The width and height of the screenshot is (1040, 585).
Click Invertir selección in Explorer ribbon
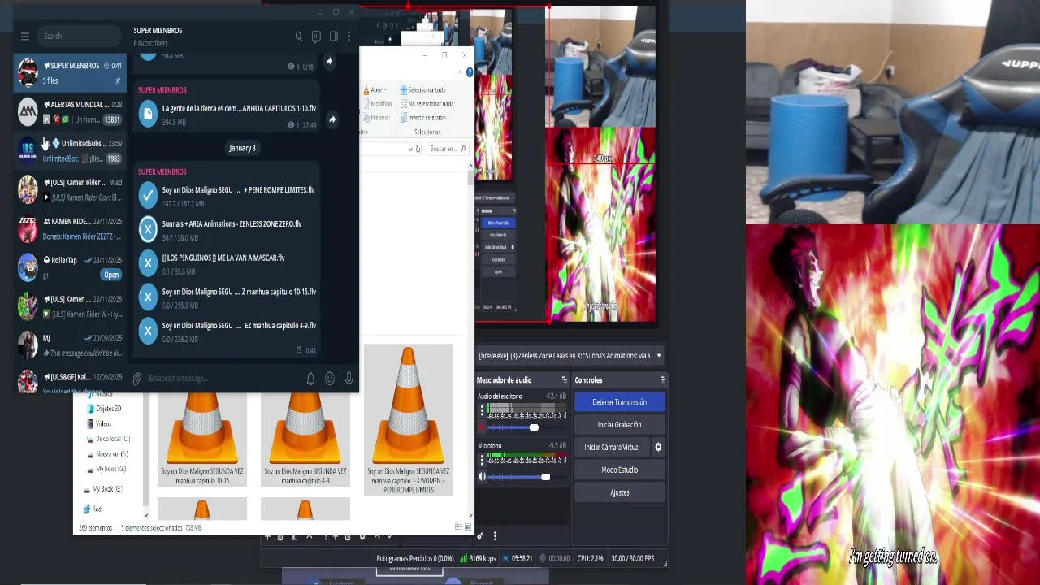click(x=422, y=118)
